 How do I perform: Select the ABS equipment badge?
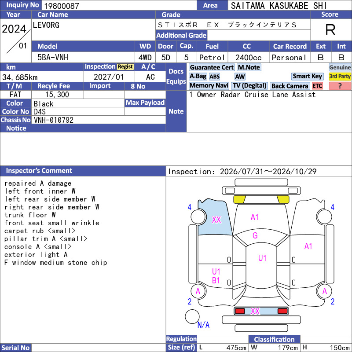[214, 77]
